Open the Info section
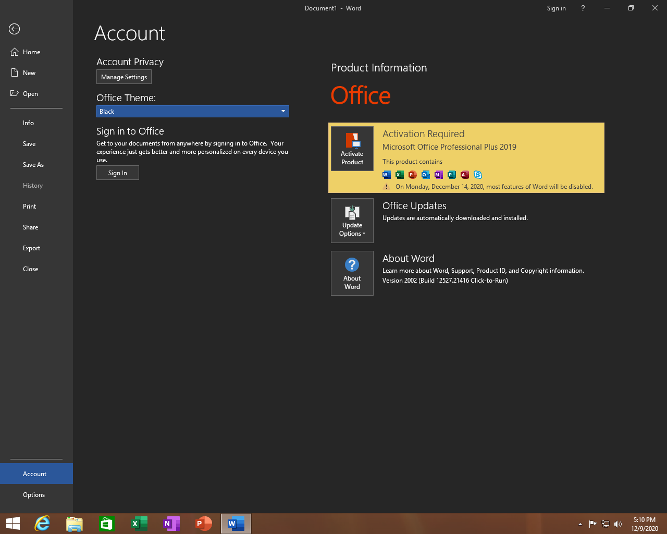The height and width of the screenshot is (534, 667). (36, 123)
